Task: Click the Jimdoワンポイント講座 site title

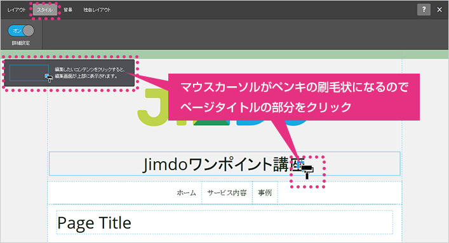Action: coord(225,164)
